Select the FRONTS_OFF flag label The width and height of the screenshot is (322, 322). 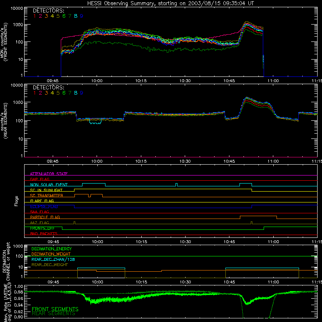click(x=42, y=228)
